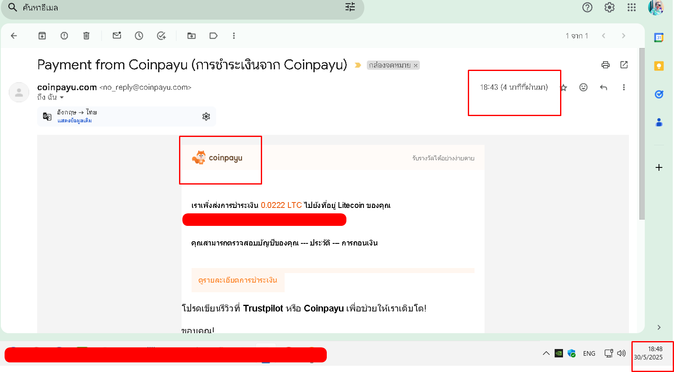The image size is (674, 372).
Task: Open volume control in system tray
Action: click(x=621, y=353)
